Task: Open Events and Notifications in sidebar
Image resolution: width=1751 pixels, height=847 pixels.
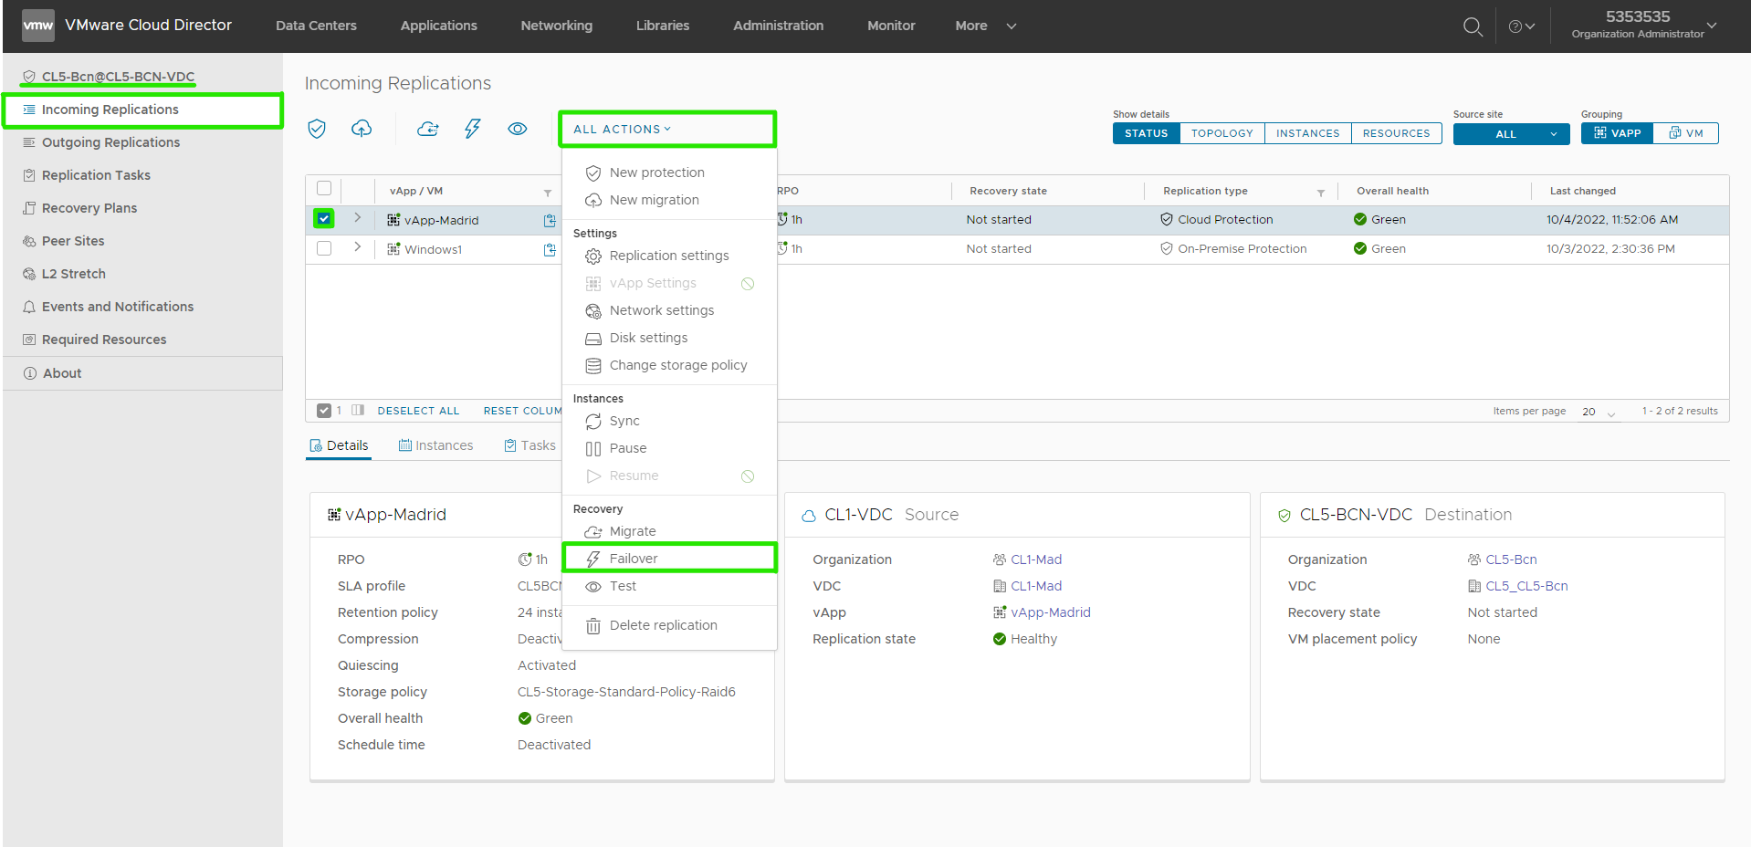Action: coord(142,307)
